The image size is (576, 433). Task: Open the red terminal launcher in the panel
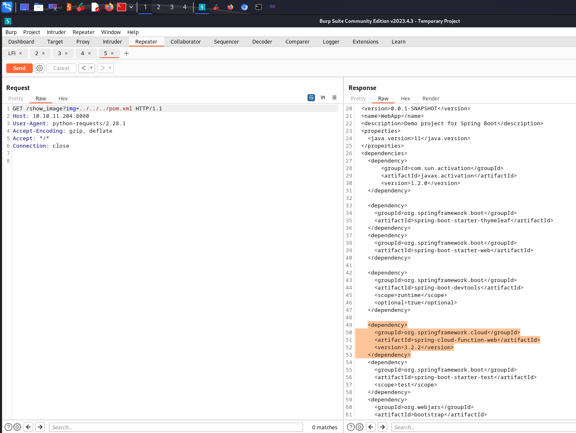[122, 7]
